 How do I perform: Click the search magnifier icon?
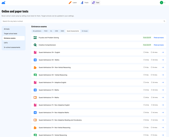click(164, 21)
